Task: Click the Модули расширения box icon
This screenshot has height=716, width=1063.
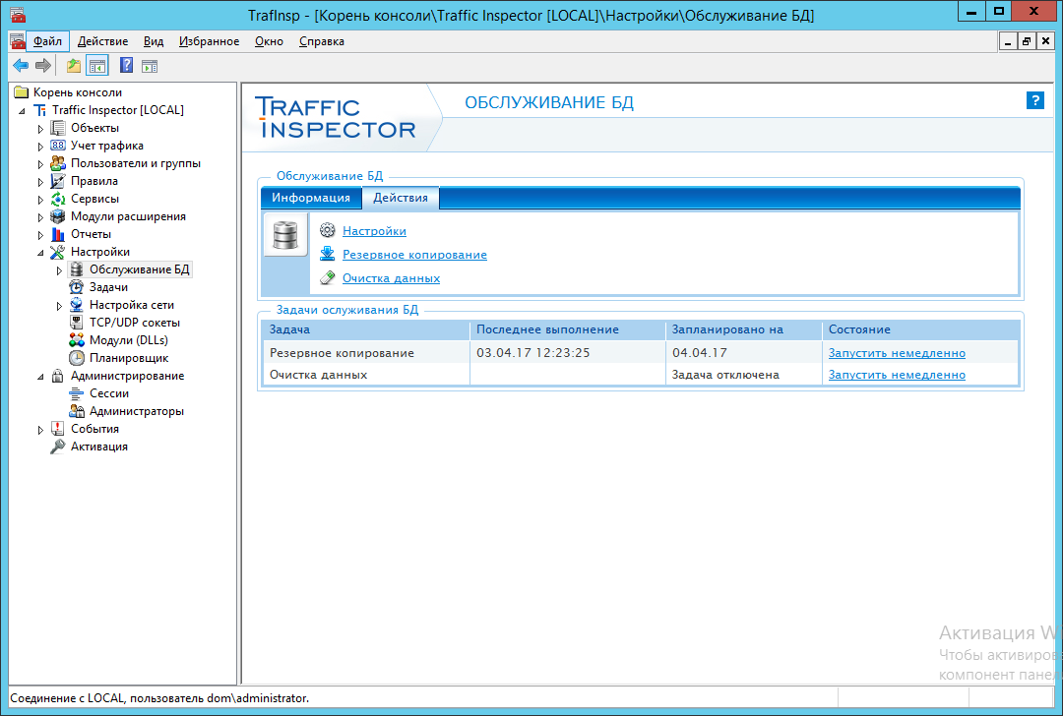Action: coord(58,216)
